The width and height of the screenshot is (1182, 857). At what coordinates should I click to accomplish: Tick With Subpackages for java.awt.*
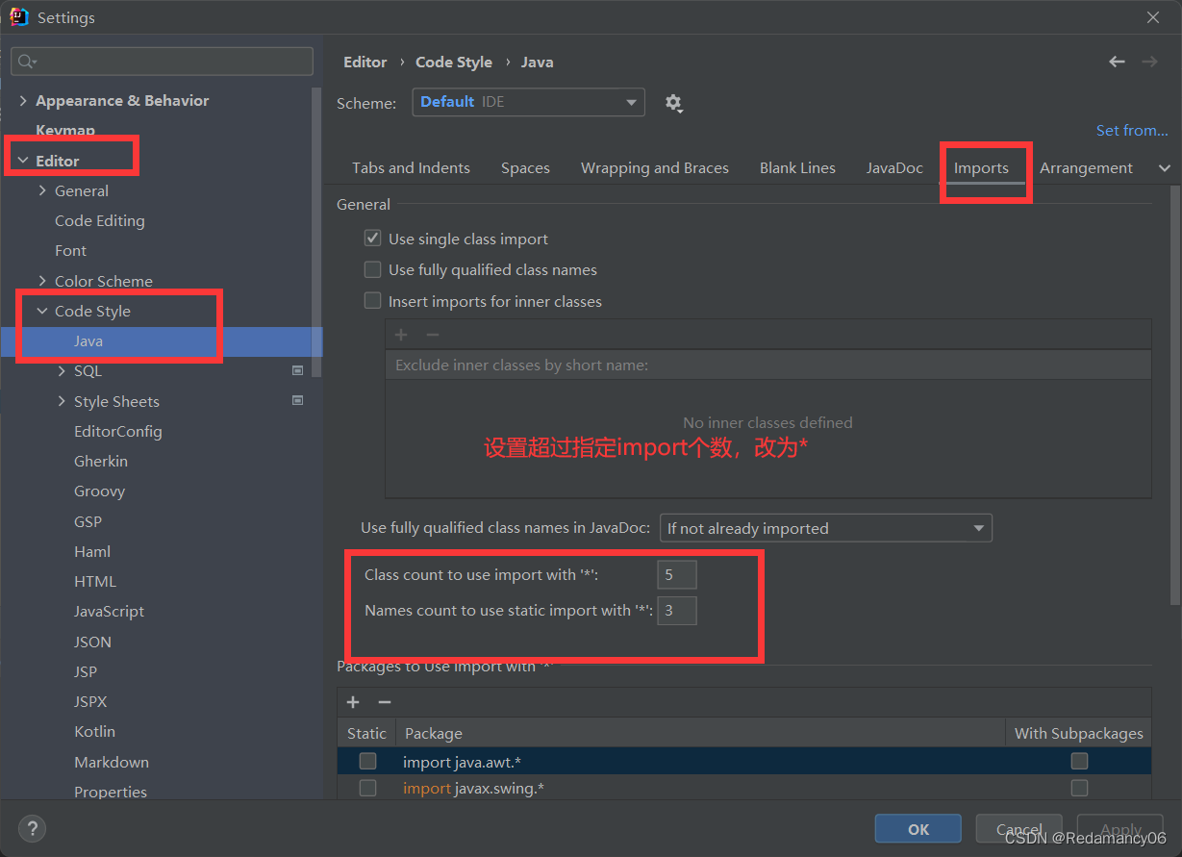coord(1079,761)
